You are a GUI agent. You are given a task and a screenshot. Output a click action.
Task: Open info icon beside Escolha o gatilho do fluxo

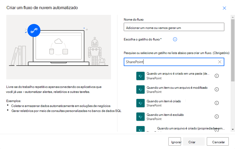point(175,39)
